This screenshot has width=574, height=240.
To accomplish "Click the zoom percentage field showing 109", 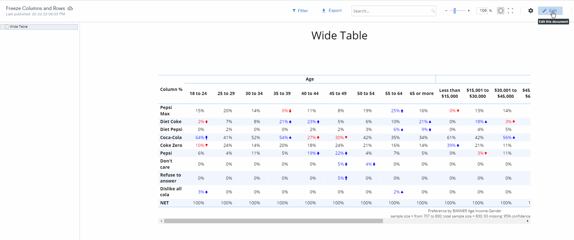I will pos(482,11).
